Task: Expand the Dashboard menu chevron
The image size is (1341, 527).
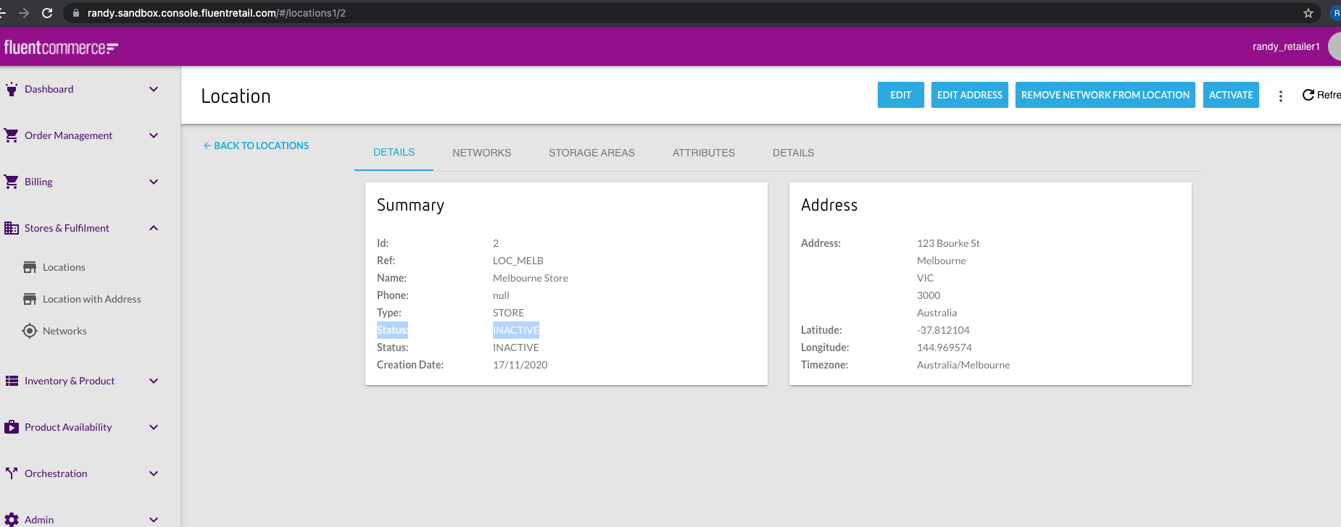Action: [154, 89]
